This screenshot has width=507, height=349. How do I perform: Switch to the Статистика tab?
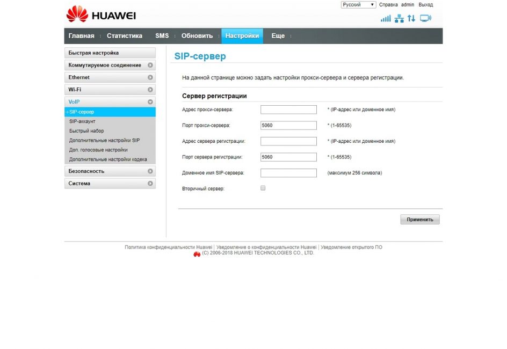[125, 36]
